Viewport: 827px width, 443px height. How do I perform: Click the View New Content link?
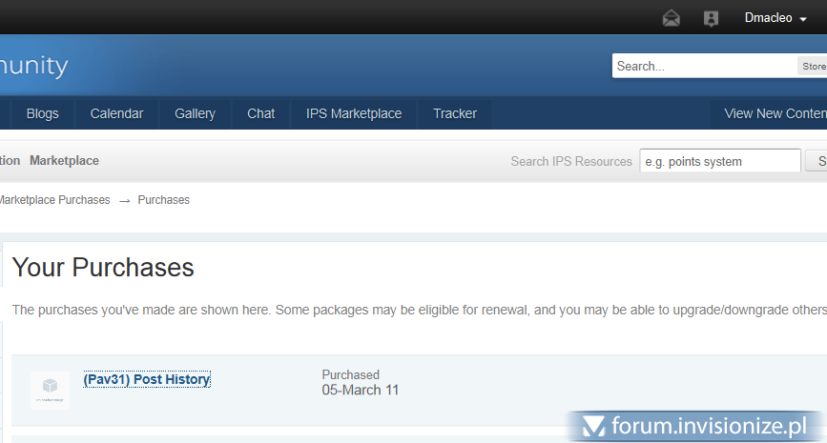774,113
